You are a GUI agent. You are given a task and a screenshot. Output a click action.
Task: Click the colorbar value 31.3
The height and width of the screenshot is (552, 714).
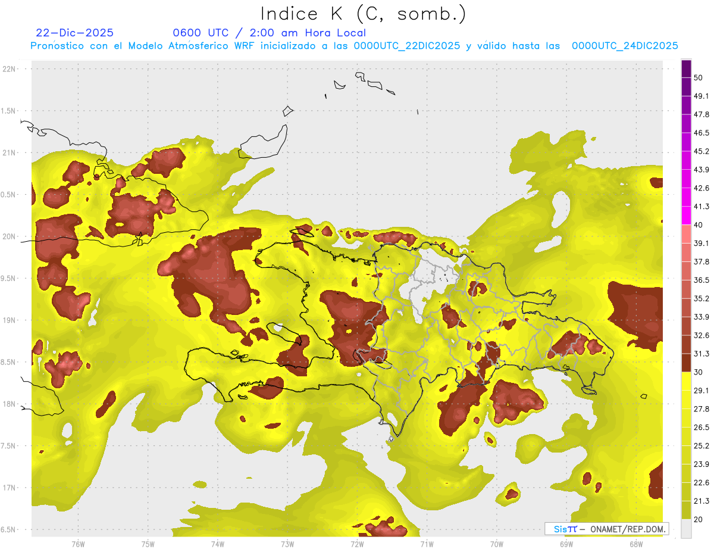[702, 354]
